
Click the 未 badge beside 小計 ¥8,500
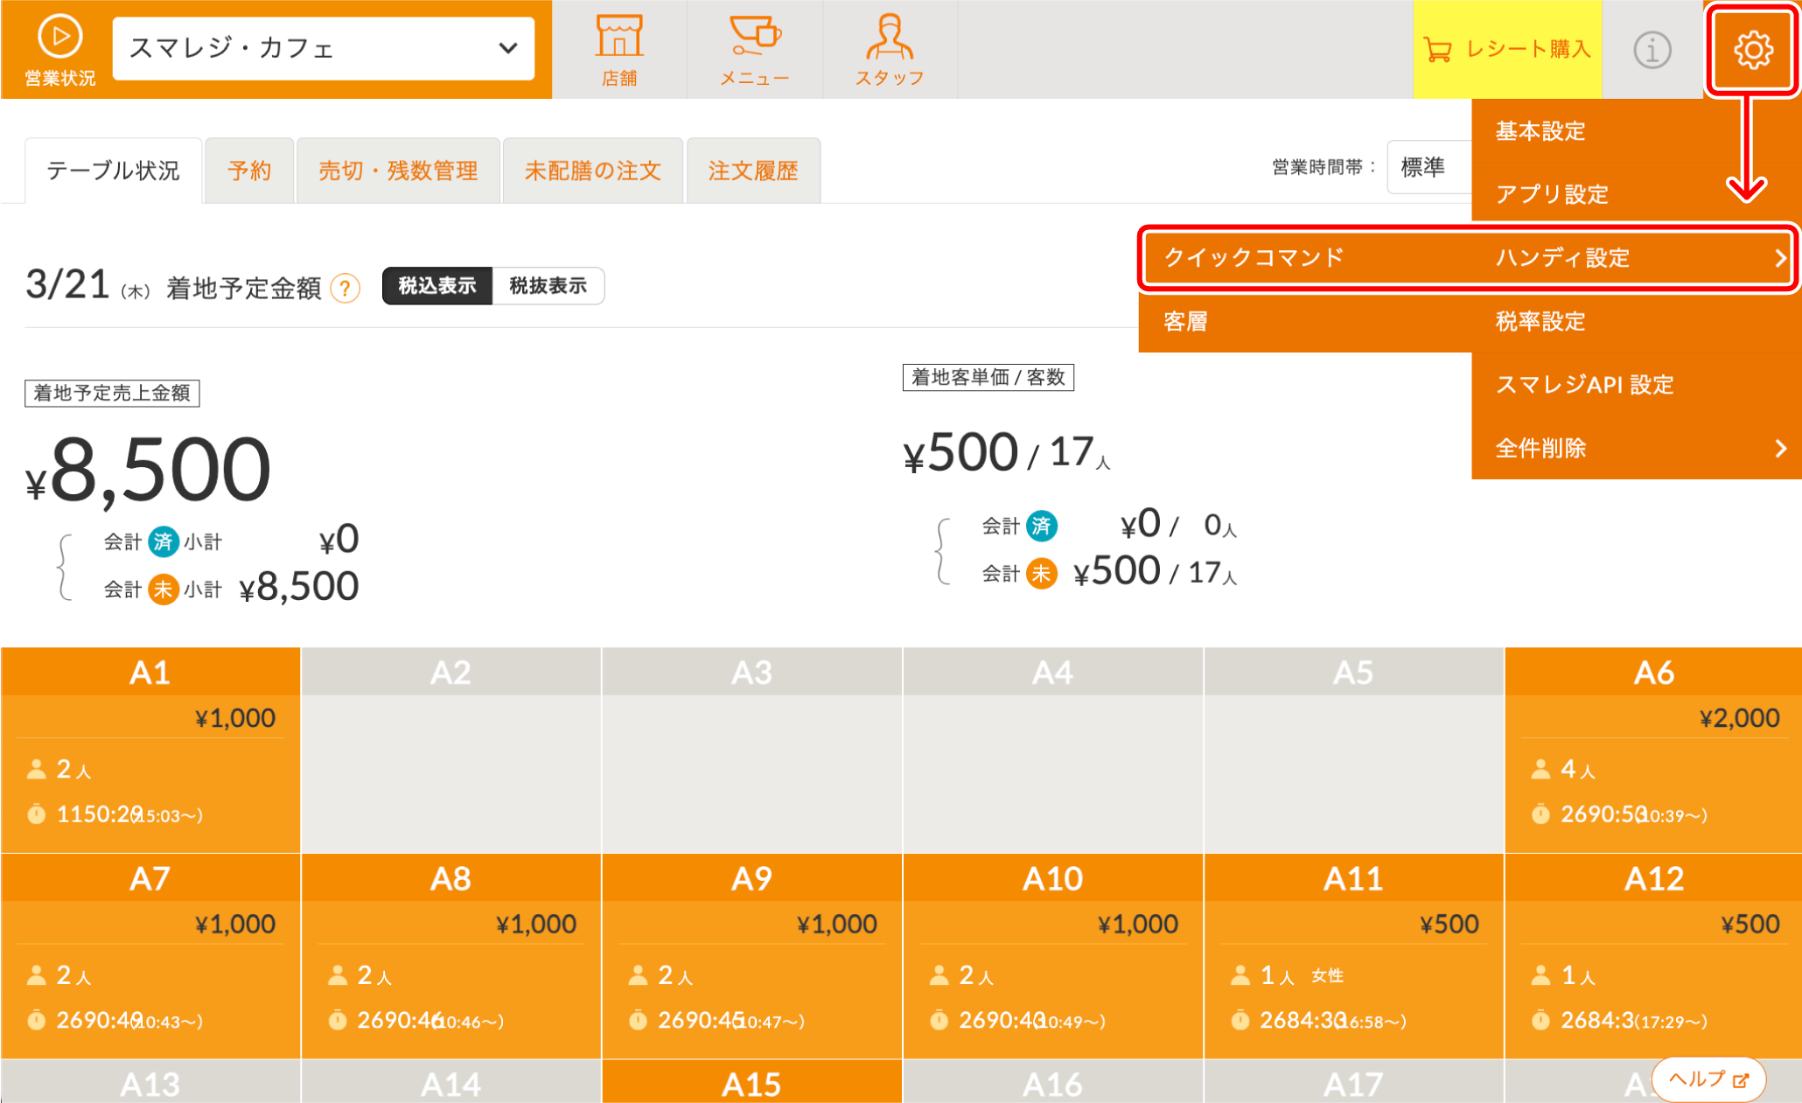(x=163, y=590)
